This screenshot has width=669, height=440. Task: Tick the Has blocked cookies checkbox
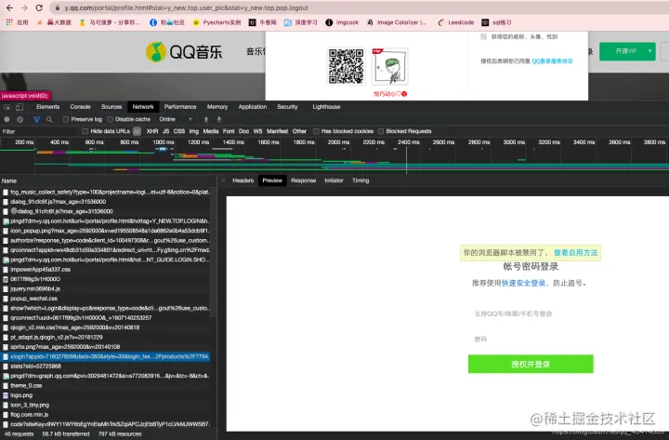coord(316,131)
